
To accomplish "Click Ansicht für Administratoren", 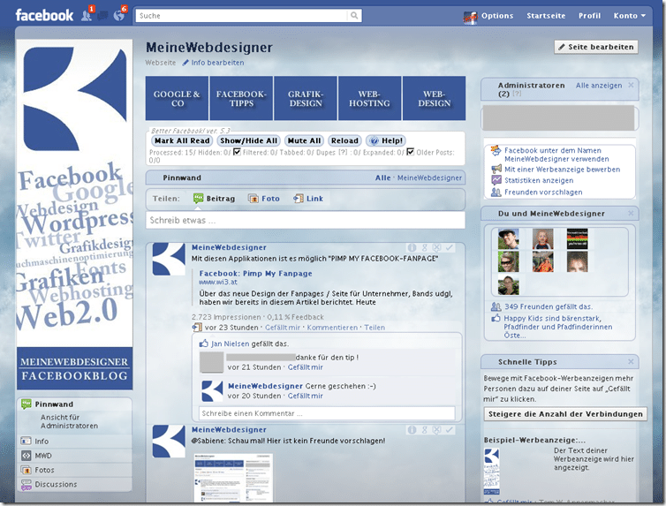I will [69, 421].
